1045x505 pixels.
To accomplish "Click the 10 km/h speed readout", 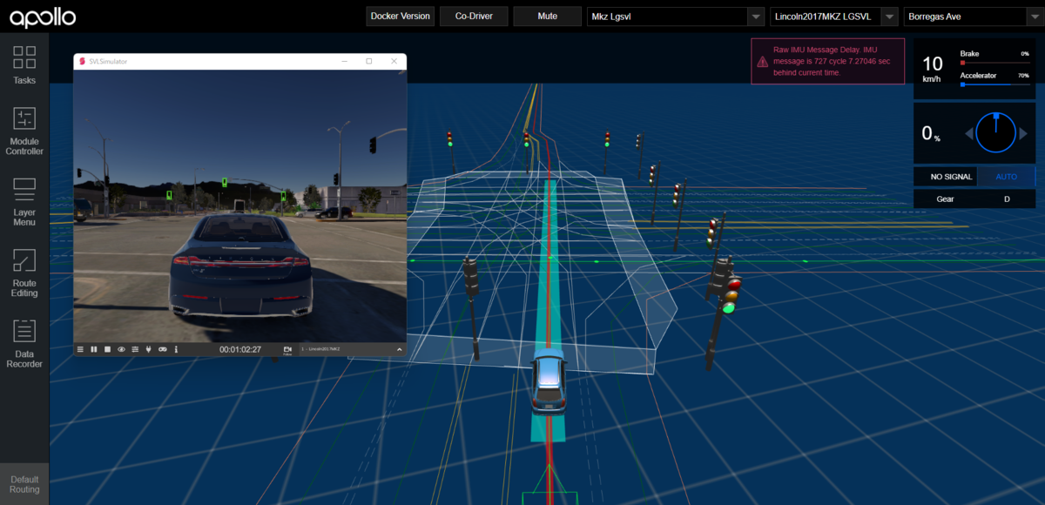I will coord(932,67).
